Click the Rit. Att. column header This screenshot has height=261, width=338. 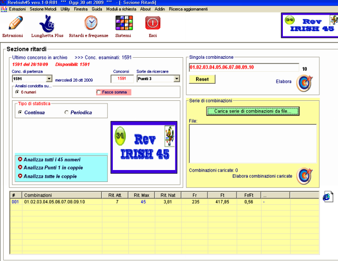pos(115,195)
